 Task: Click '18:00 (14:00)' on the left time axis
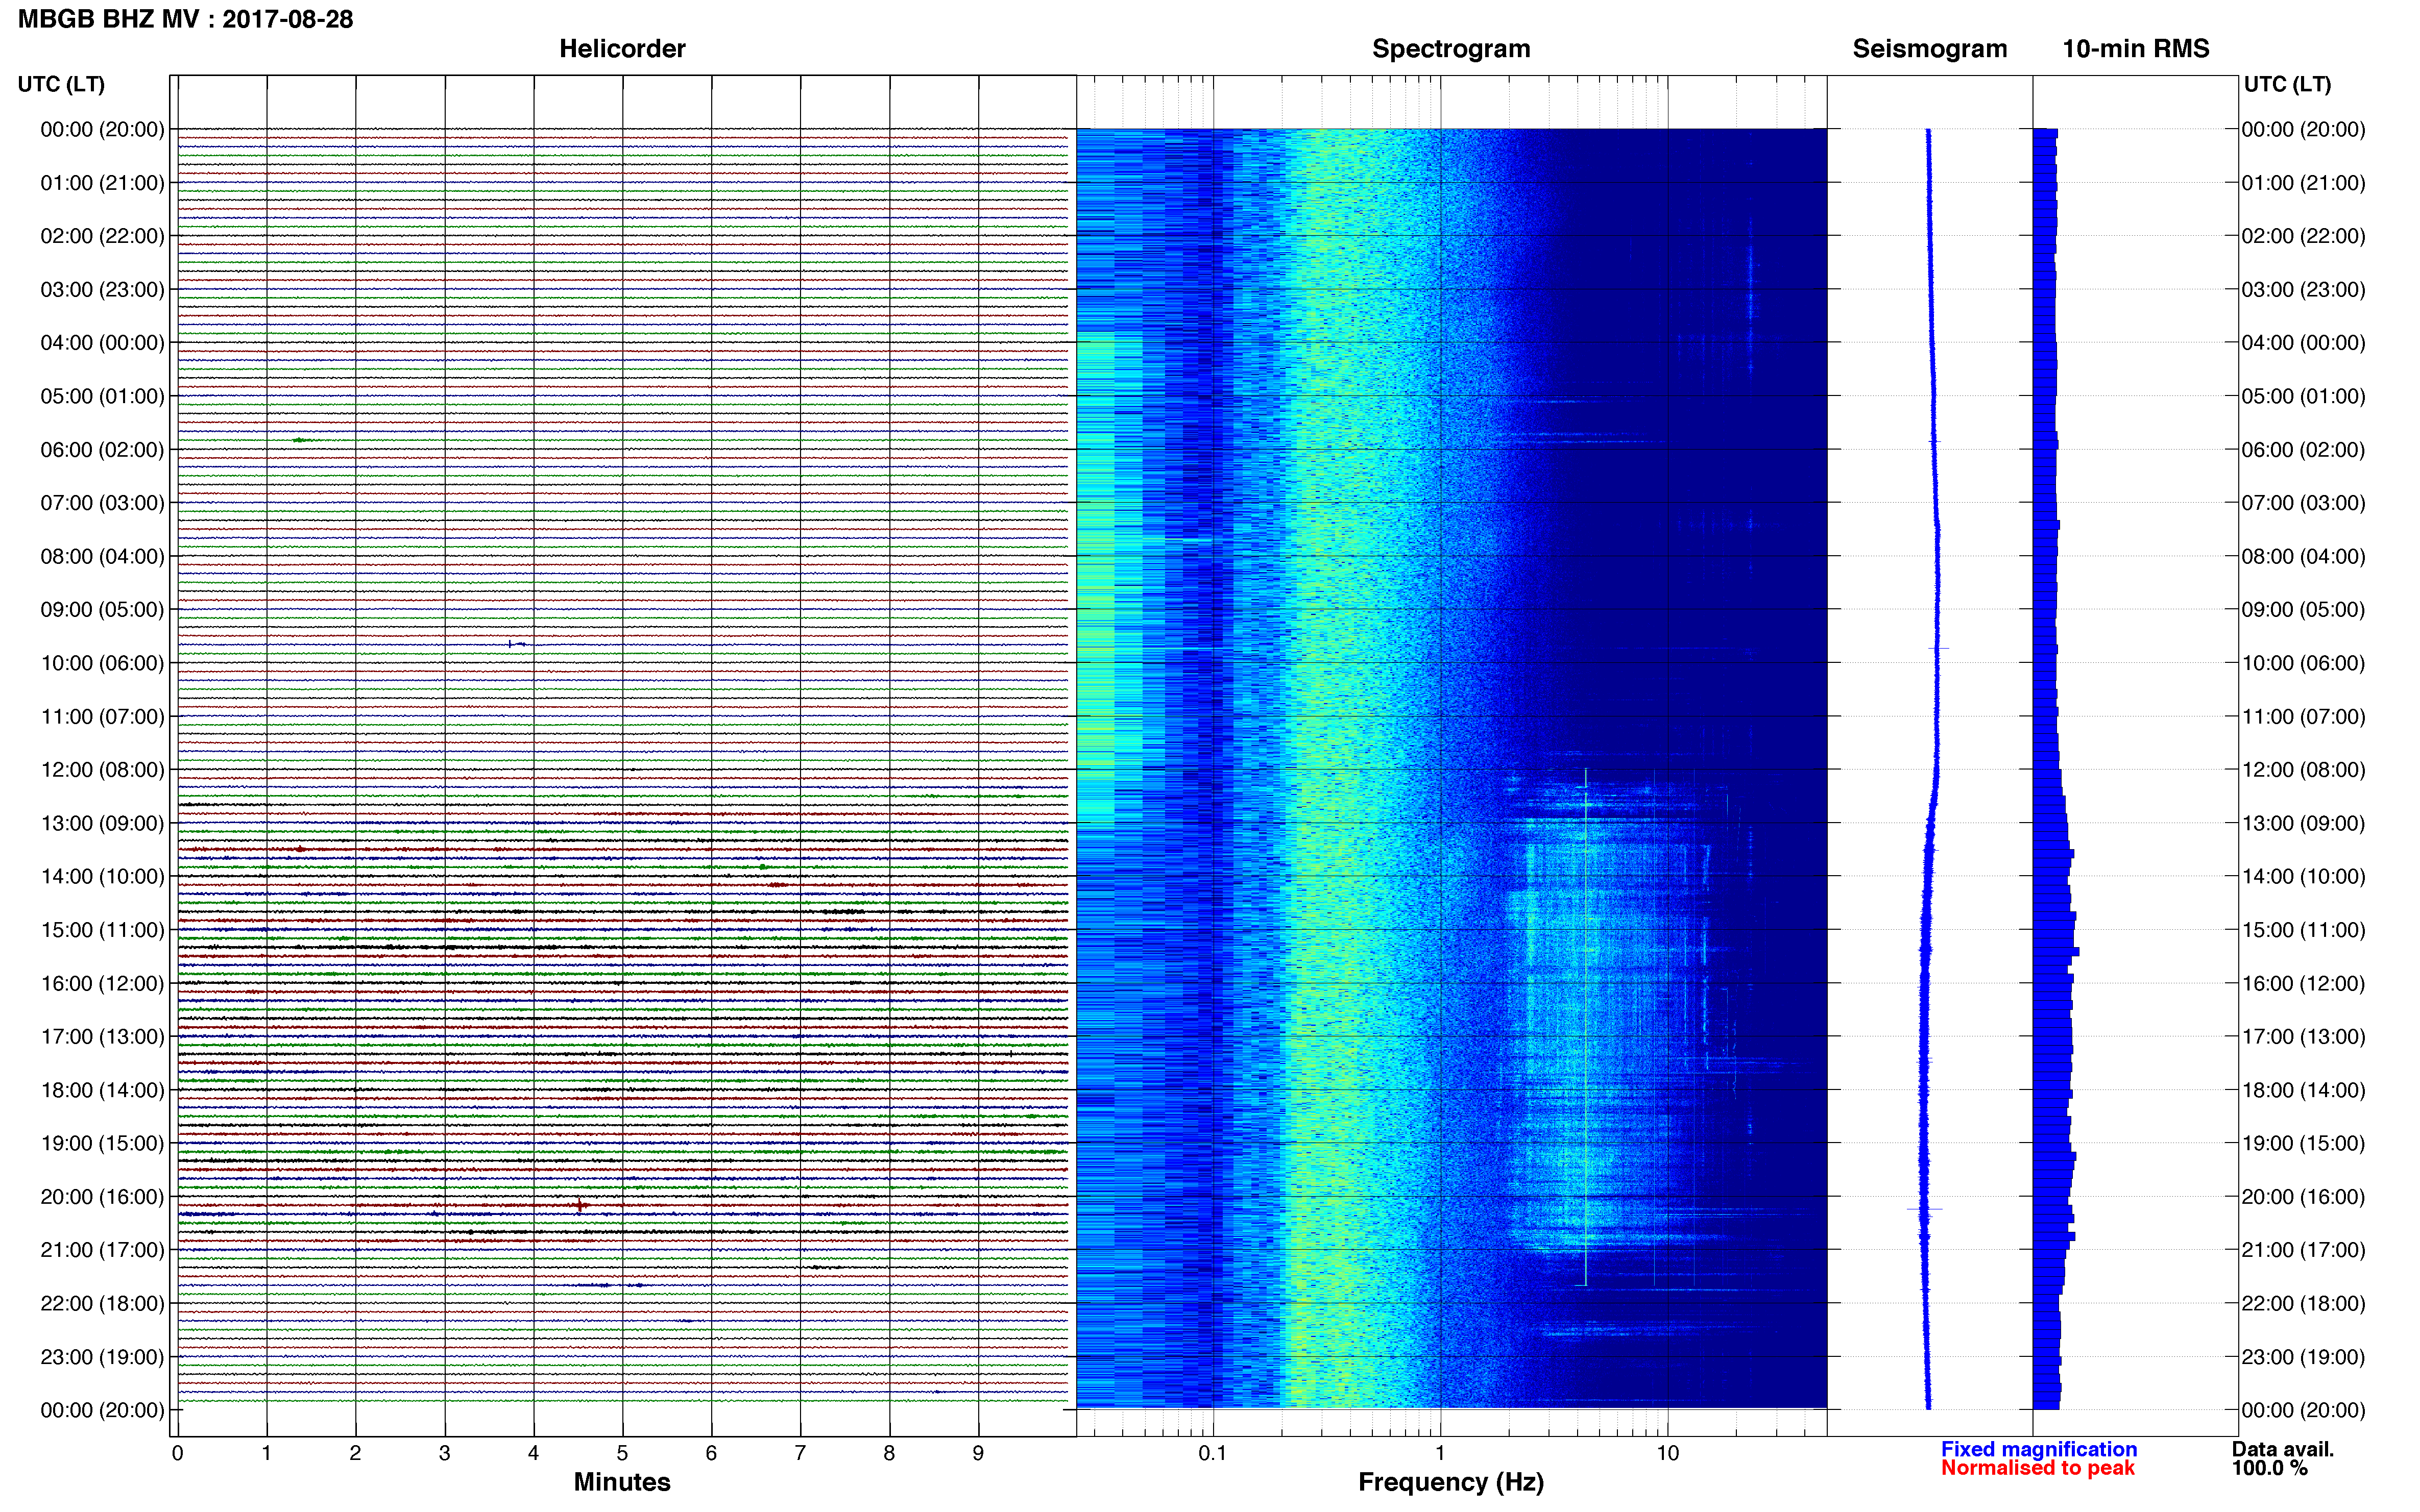pos(102,1090)
